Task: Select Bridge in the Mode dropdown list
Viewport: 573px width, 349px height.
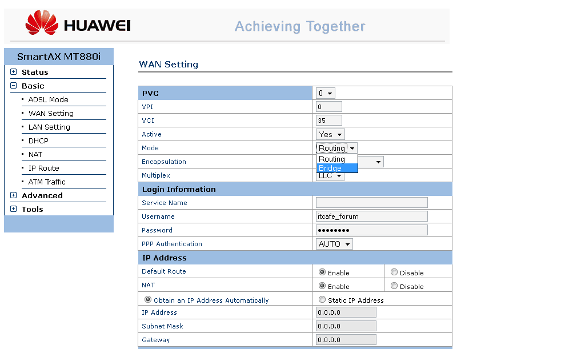Action: [x=337, y=168]
